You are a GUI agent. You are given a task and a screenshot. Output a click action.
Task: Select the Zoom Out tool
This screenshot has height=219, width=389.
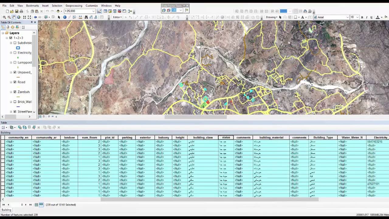(x=9, y=17)
